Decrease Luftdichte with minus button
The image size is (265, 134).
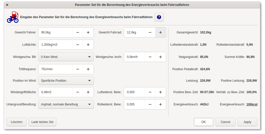(78, 45)
